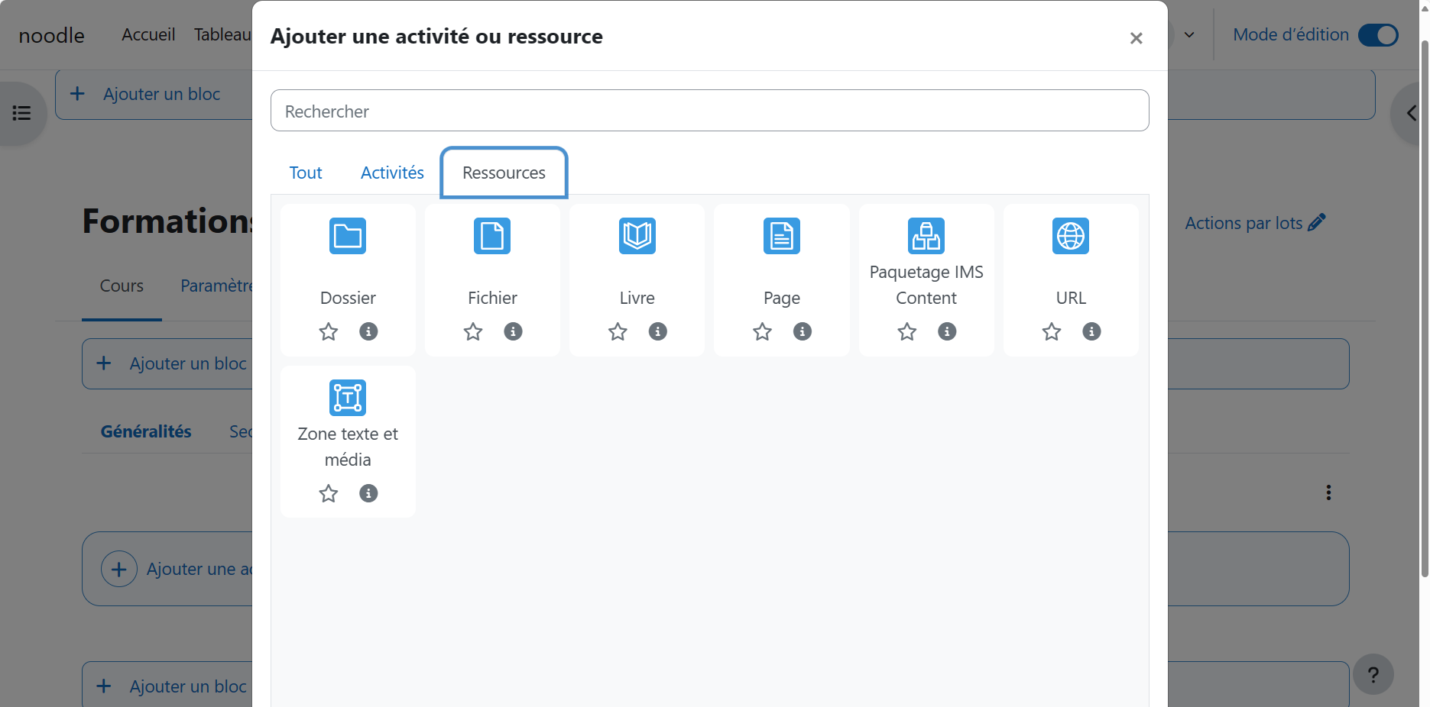The width and height of the screenshot is (1430, 707).
Task: Select the Dossier resource icon
Action: [x=348, y=236]
